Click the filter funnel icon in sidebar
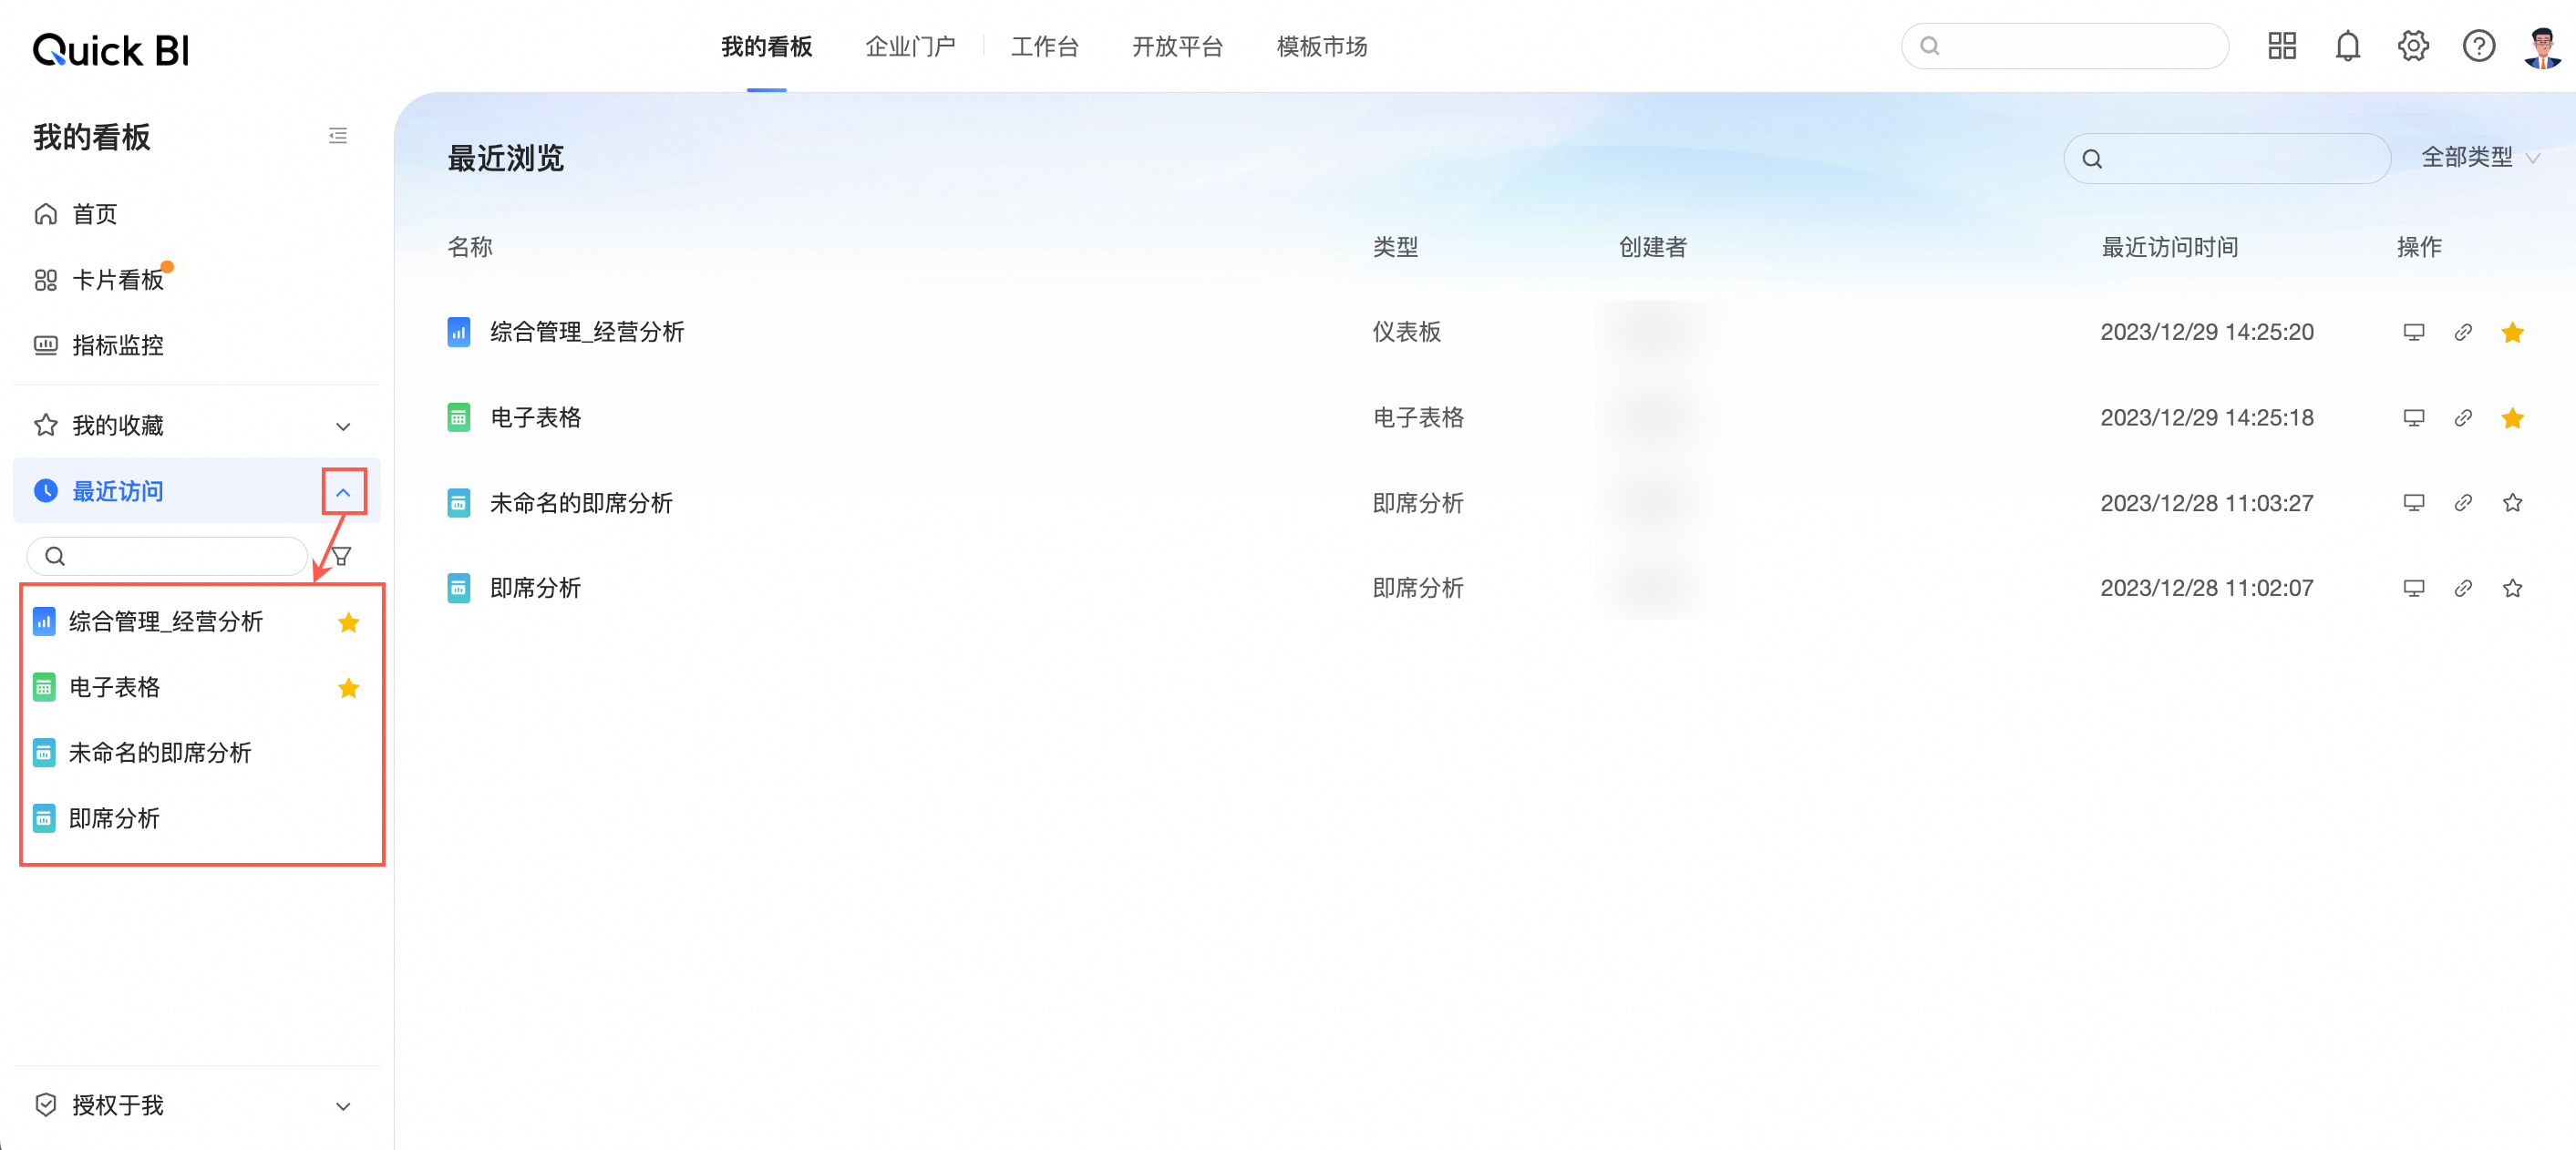The height and width of the screenshot is (1150, 2576). click(x=341, y=556)
